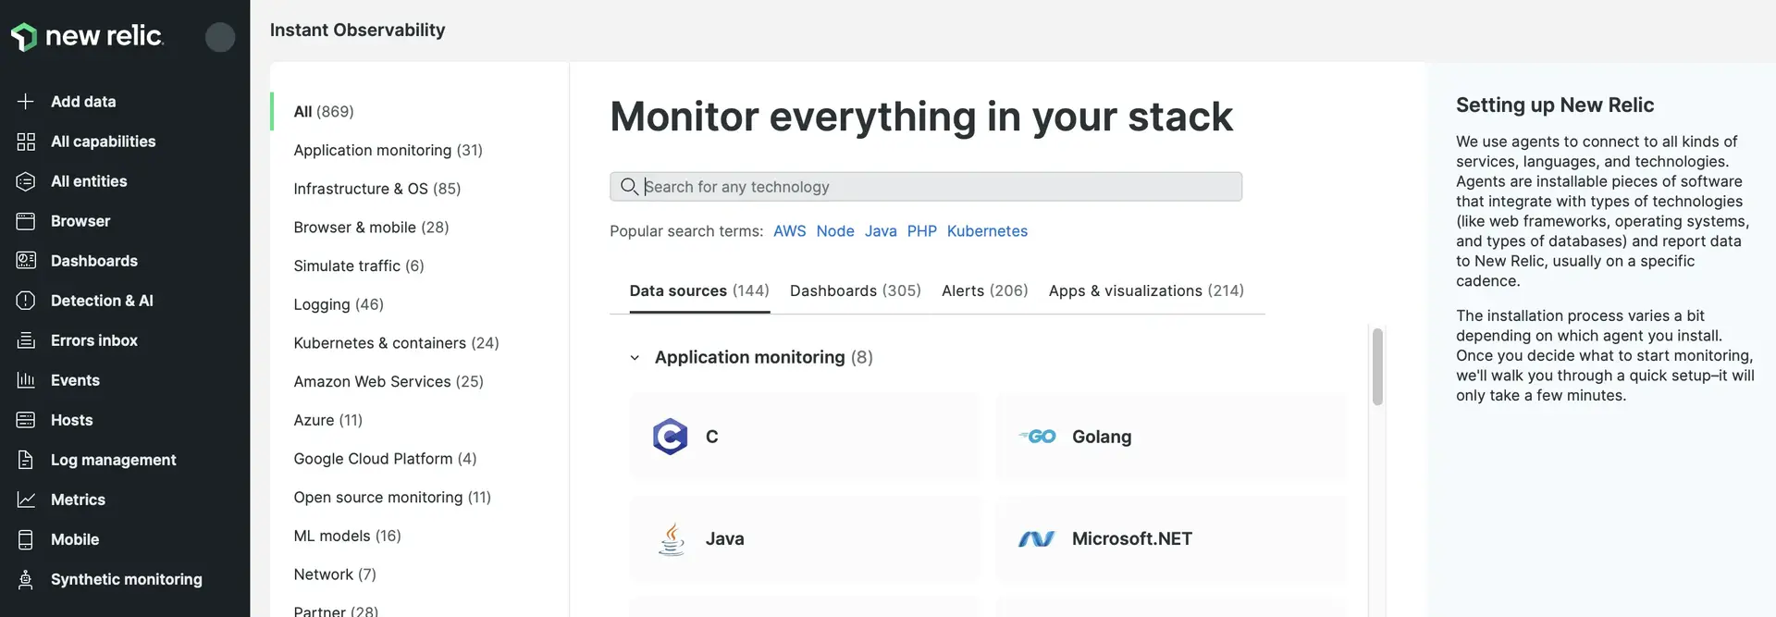
Task: Collapse the Application monitoring section chevron
Action: 635,358
